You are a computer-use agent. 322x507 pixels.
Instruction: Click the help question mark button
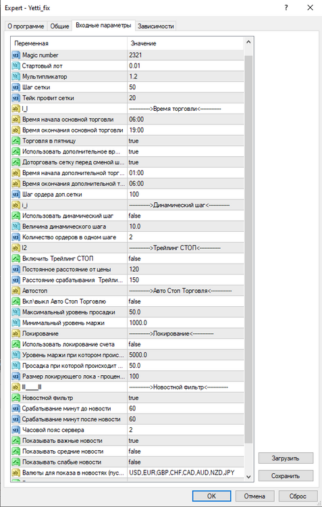[x=286, y=7]
